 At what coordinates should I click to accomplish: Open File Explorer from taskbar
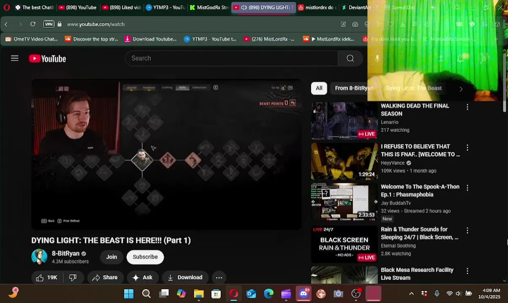pos(199,294)
